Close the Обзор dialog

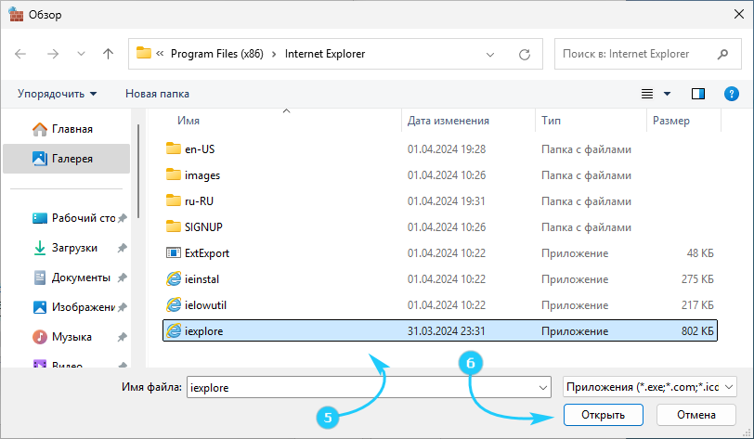[x=739, y=15]
